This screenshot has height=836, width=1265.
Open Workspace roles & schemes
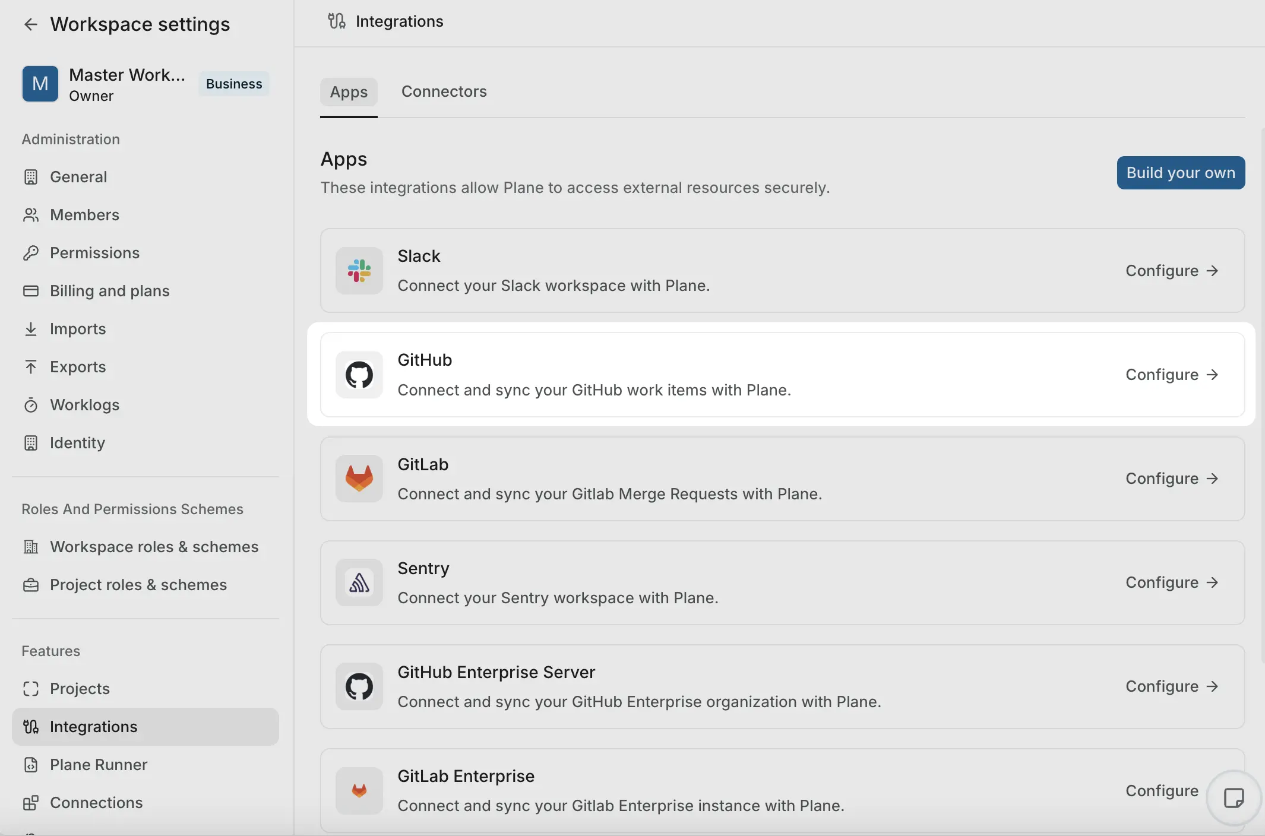pyautogui.click(x=146, y=547)
